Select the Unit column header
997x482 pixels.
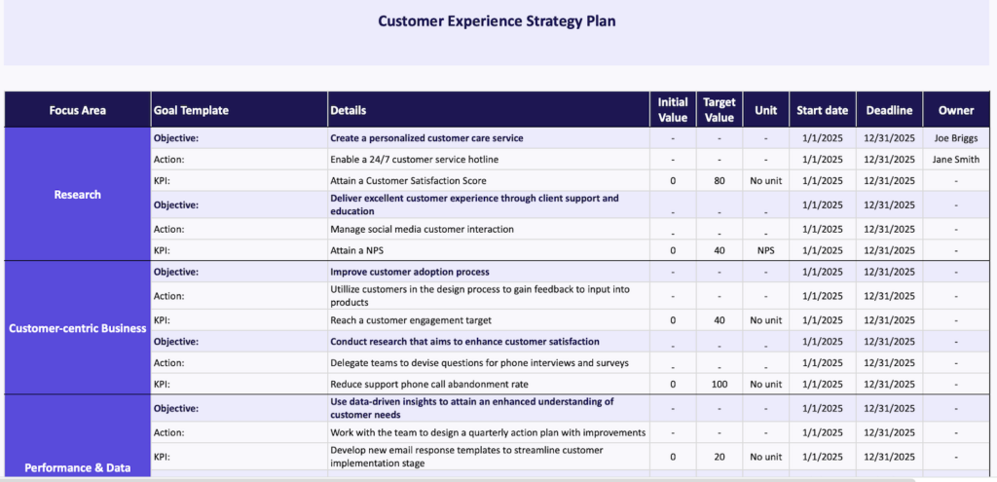point(765,110)
